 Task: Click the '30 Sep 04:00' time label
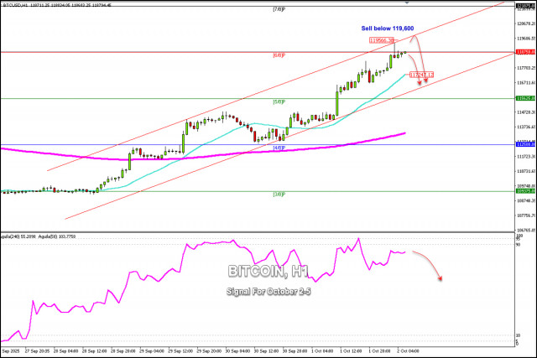coord(237,351)
